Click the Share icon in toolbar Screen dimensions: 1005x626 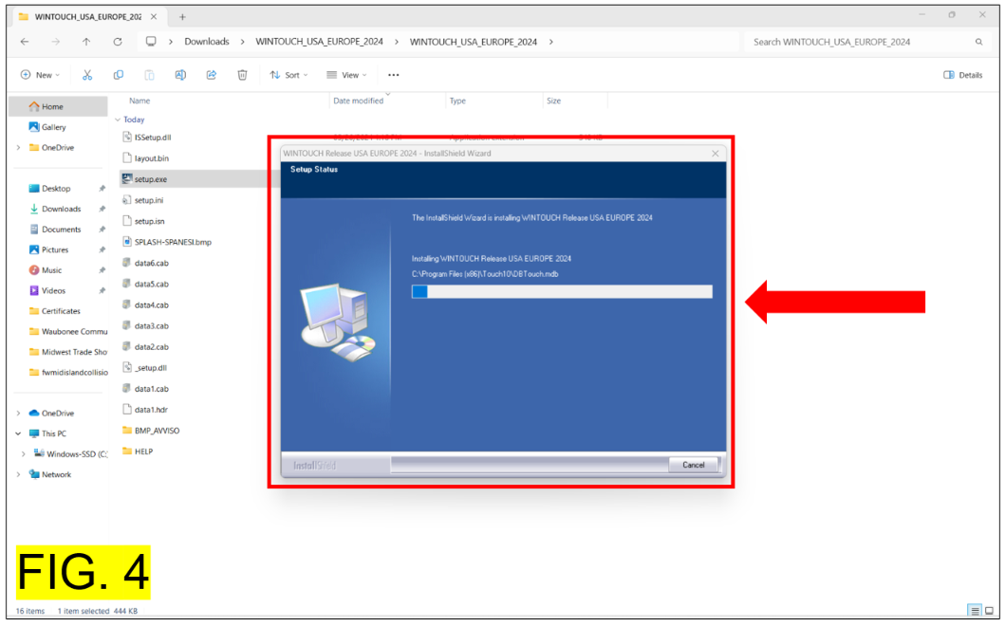pyautogui.click(x=211, y=75)
